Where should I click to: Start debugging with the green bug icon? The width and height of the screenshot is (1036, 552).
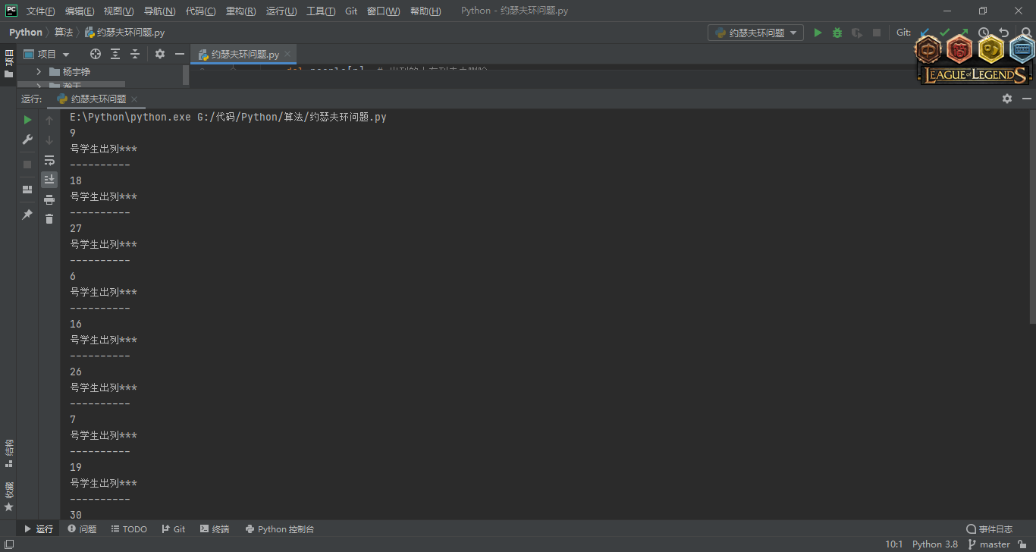837,33
